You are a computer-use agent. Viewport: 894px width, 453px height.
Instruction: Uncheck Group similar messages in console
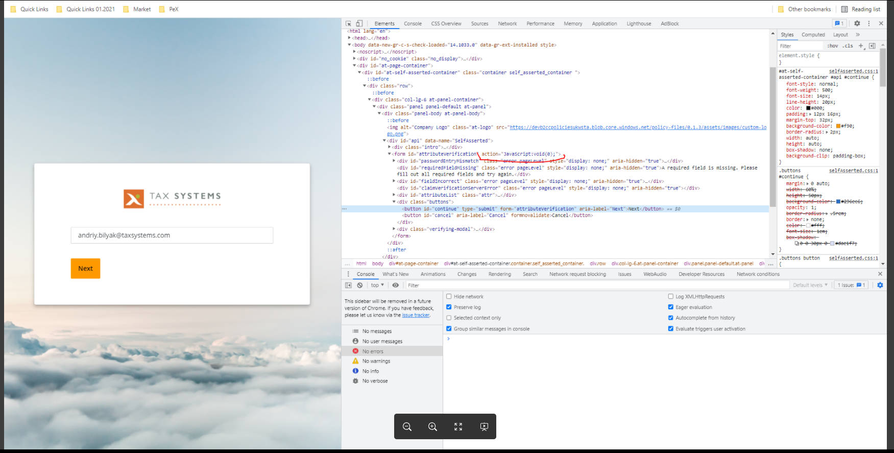pyautogui.click(x=449, y=329)
